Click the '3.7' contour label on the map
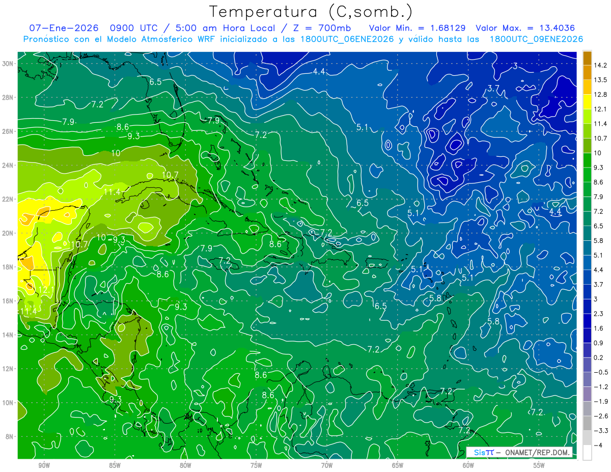 [493, 88]
